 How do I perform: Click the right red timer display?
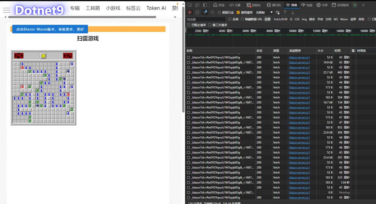click(68, 56)
